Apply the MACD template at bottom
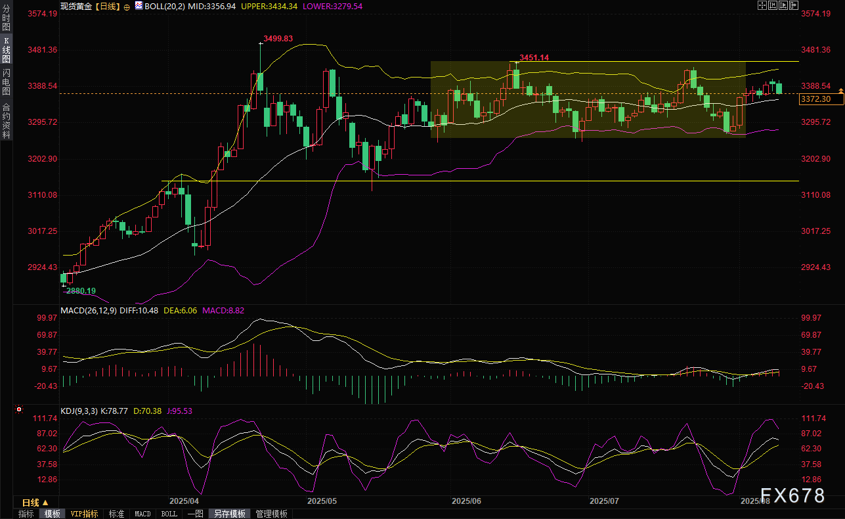The image size is (845, 519). point(142,514)
